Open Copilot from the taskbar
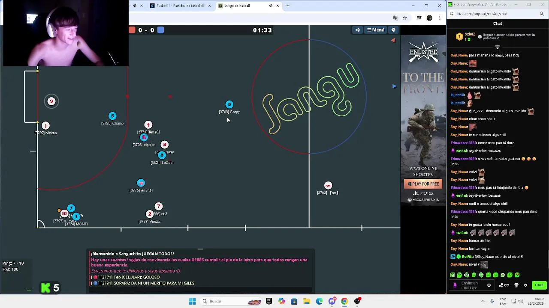The width and height of the screenshot is (549, 308). pyautogui.click(x=281, y=301)
